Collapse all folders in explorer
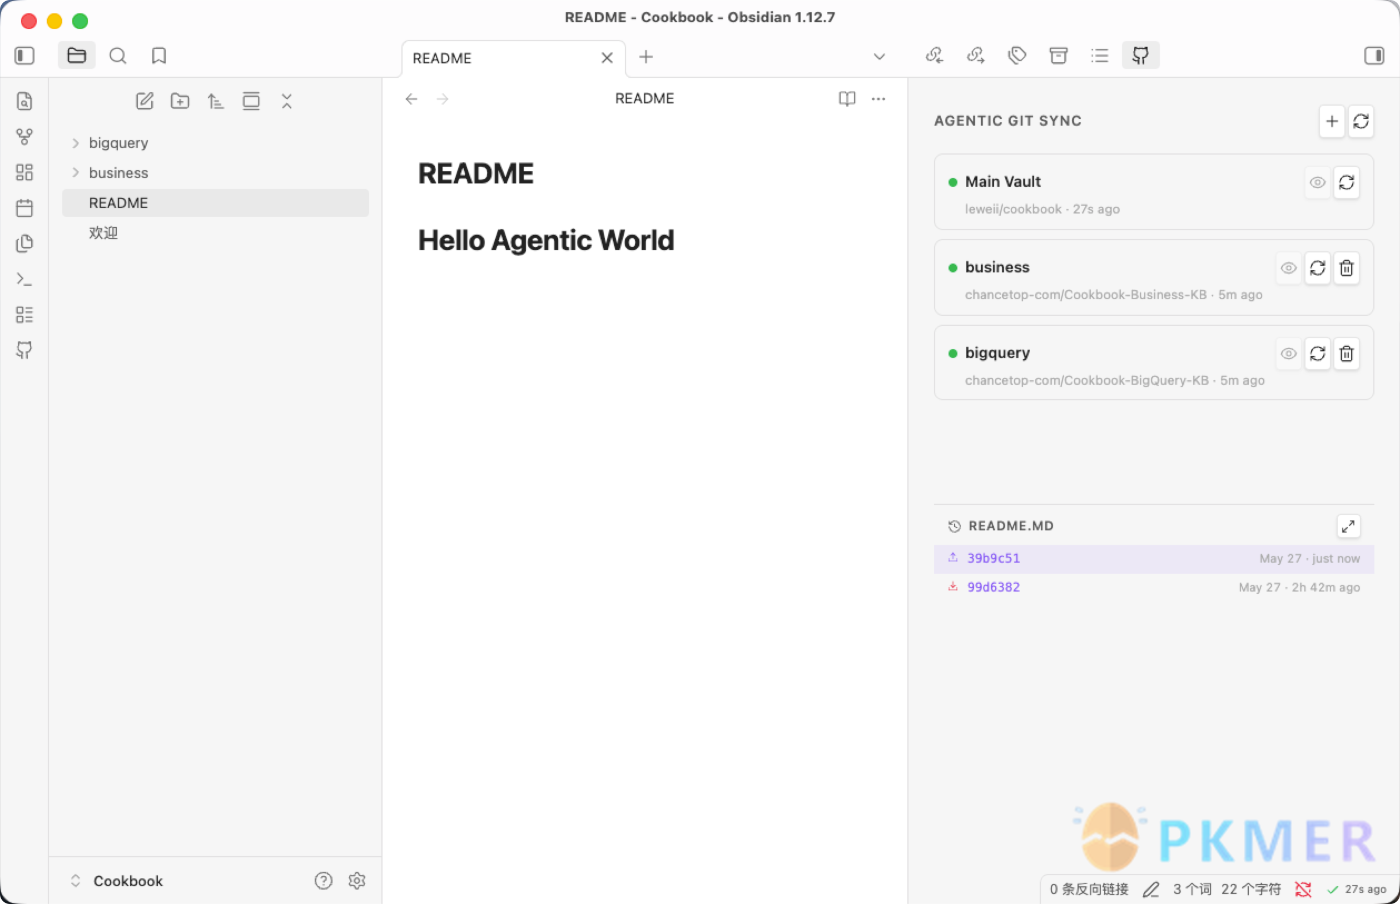Viewport: 1400px width, 904px height. point(286,101)
